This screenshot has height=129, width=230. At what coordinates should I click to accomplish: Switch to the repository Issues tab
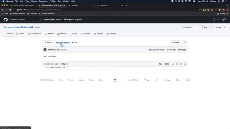pos(20,34)
